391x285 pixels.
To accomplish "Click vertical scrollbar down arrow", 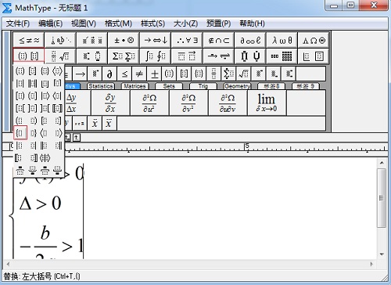I will (x=382, y=254).
